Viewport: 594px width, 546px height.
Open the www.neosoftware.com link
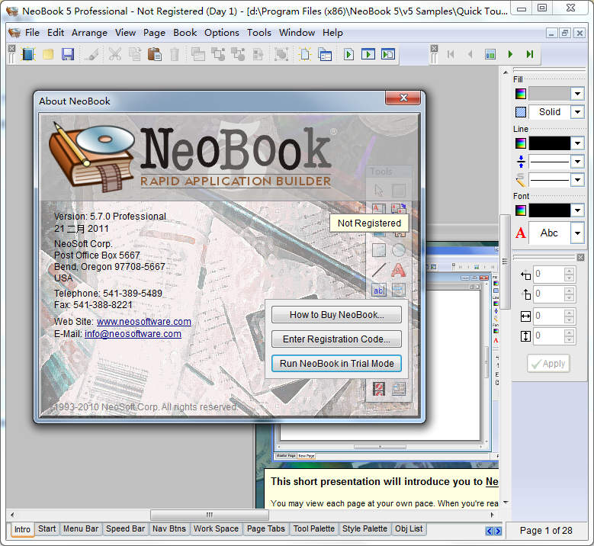144,322
